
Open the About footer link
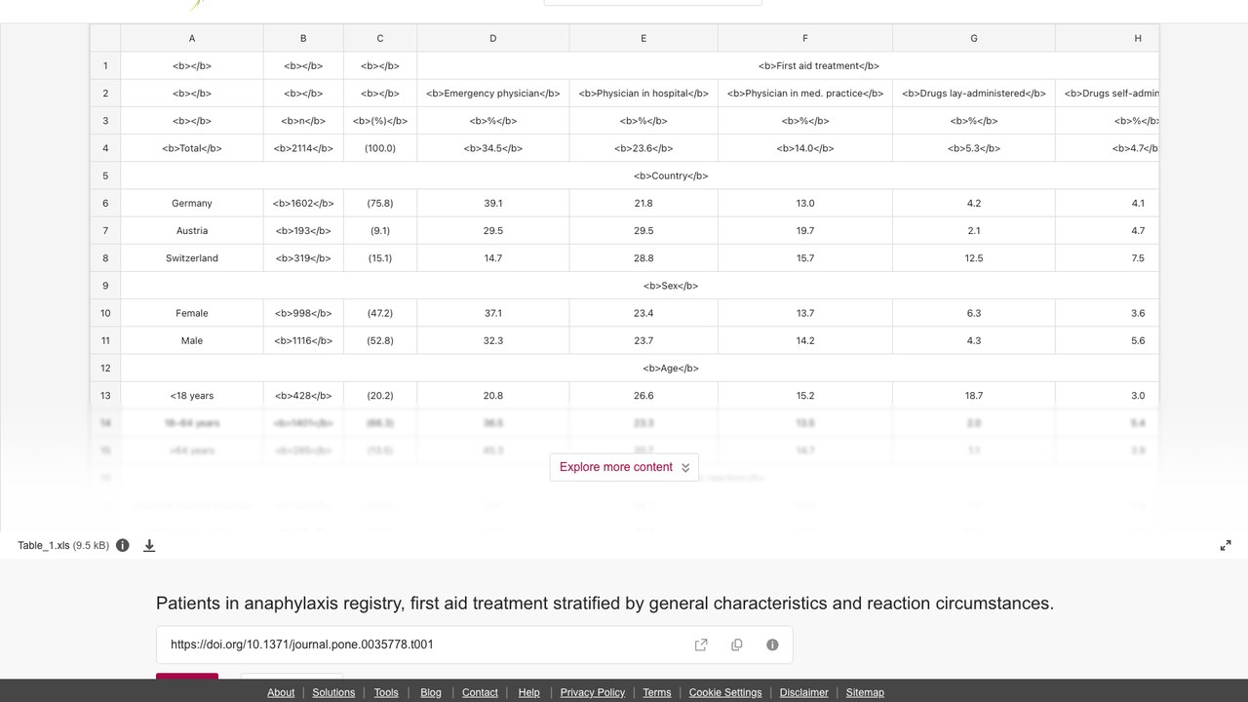[281, 692]
